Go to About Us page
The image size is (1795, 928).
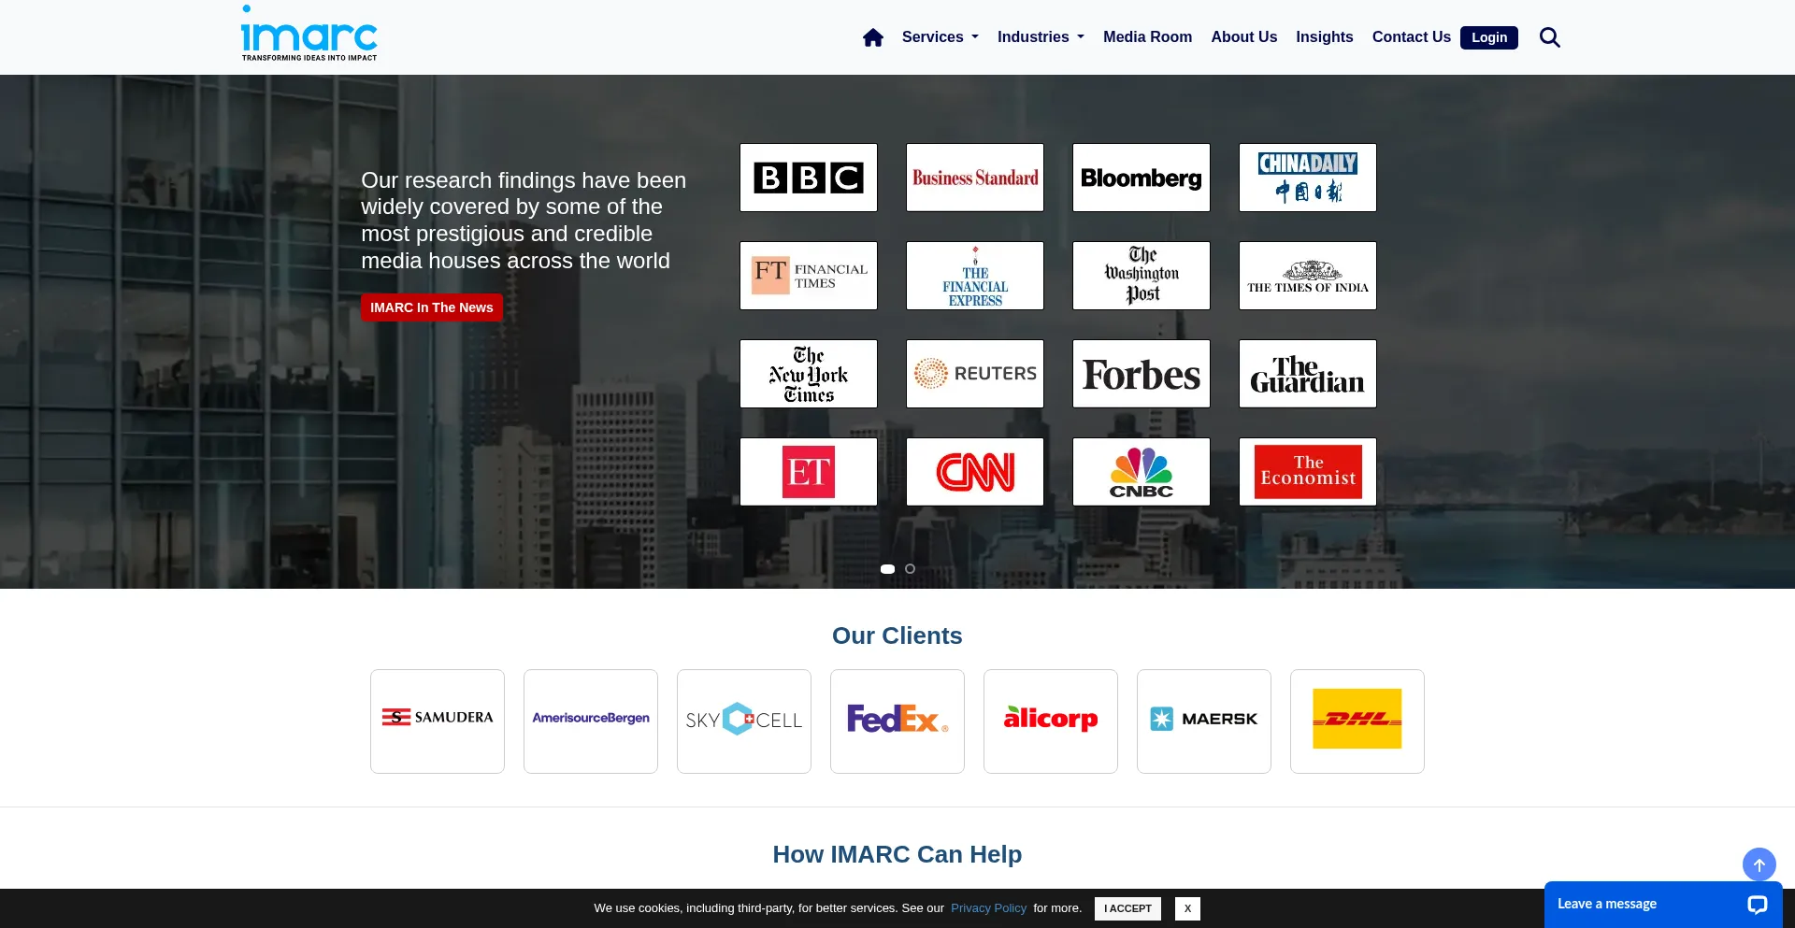point(1243,37)
